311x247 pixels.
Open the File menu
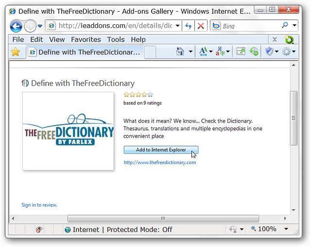point(18,39)
